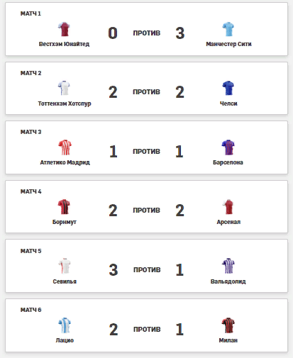Select the Челси blue jersey icon
Image resolution: width=293 pixels, height=358 pixels.
228,88
